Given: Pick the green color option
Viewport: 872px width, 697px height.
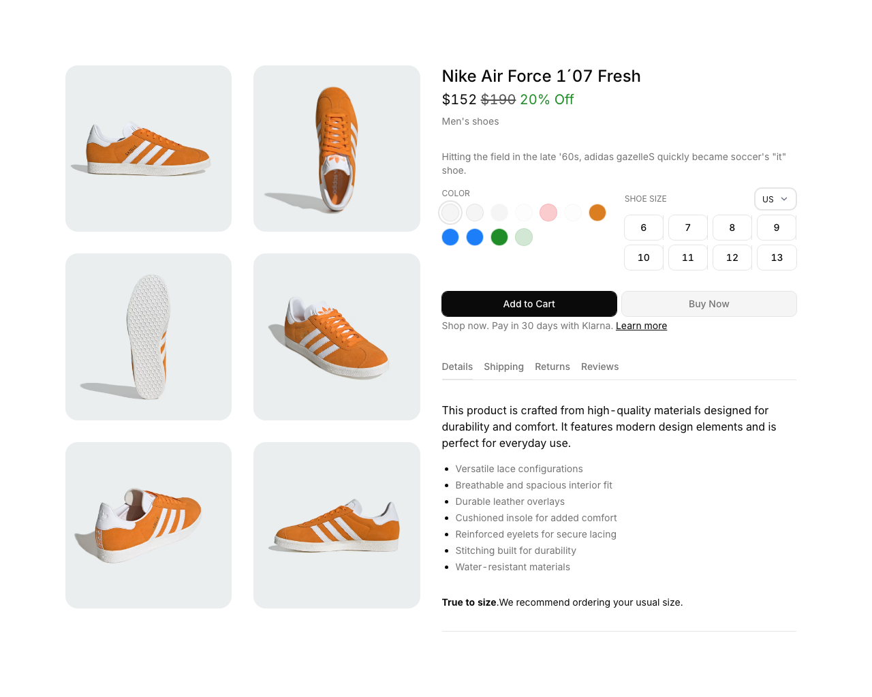Looking at the screenshot, I should click(x=499, y=237).
